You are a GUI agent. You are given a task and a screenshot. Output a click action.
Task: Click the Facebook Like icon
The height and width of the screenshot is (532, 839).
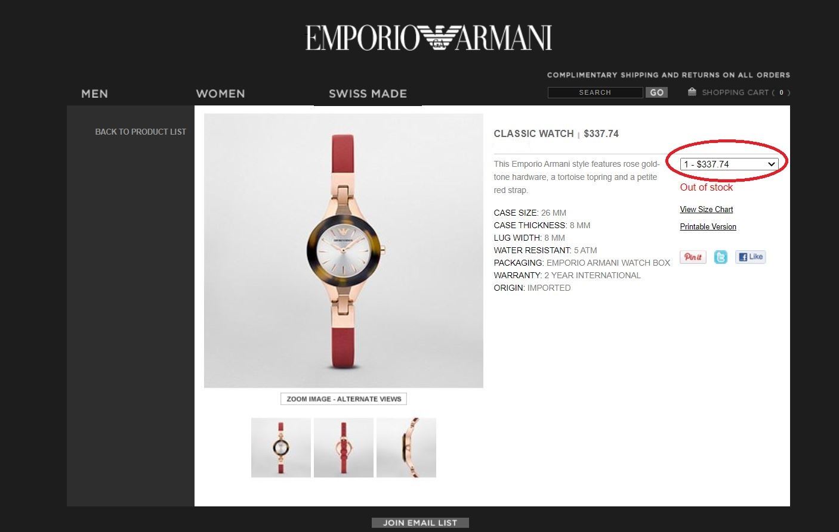751,257
